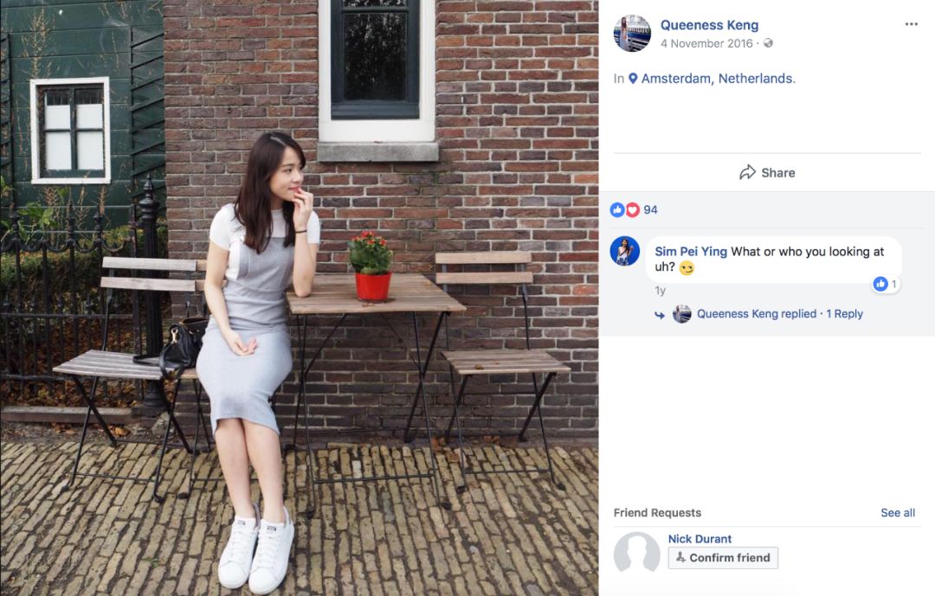This screenshot has height=596, width=935.
Task: Click the location pin icon
Action: click(x=633, y=79)
